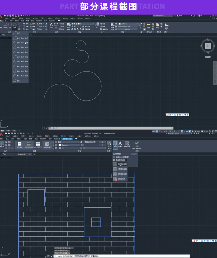Choose 连续 arc option at menu bottom
The width and height of the screenshot is (217, 258).
20,81
